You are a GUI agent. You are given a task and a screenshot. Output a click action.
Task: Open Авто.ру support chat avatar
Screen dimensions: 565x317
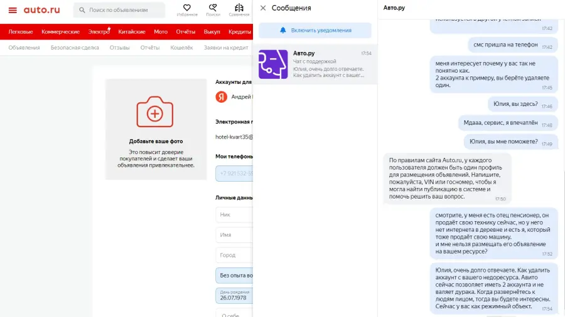click(273, 65)
